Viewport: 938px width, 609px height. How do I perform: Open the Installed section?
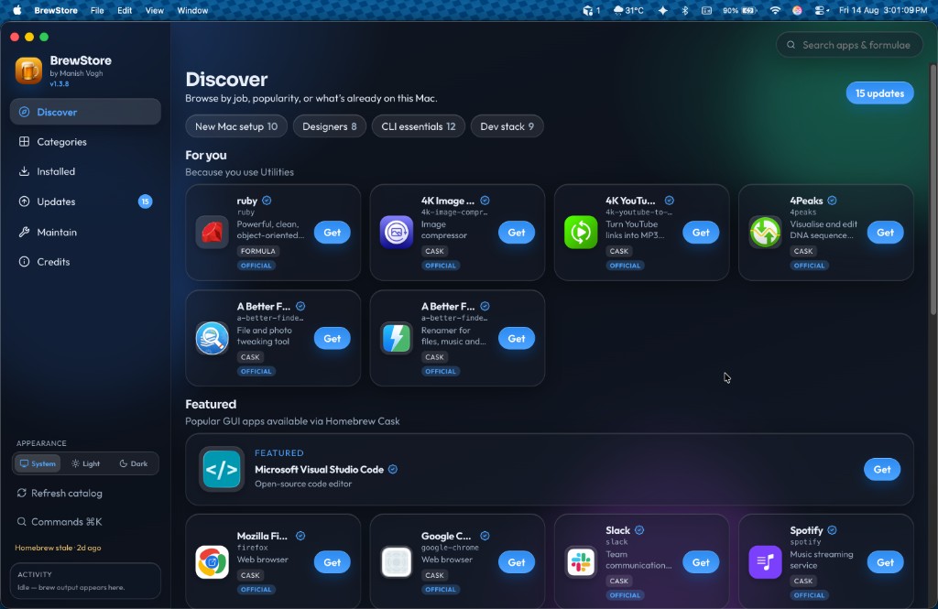(x=85, y=171)
